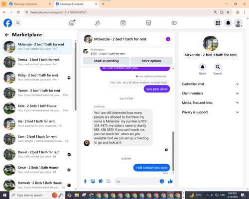Open the Reels video icon
249x199 pixels.
(x=123, y=23)
